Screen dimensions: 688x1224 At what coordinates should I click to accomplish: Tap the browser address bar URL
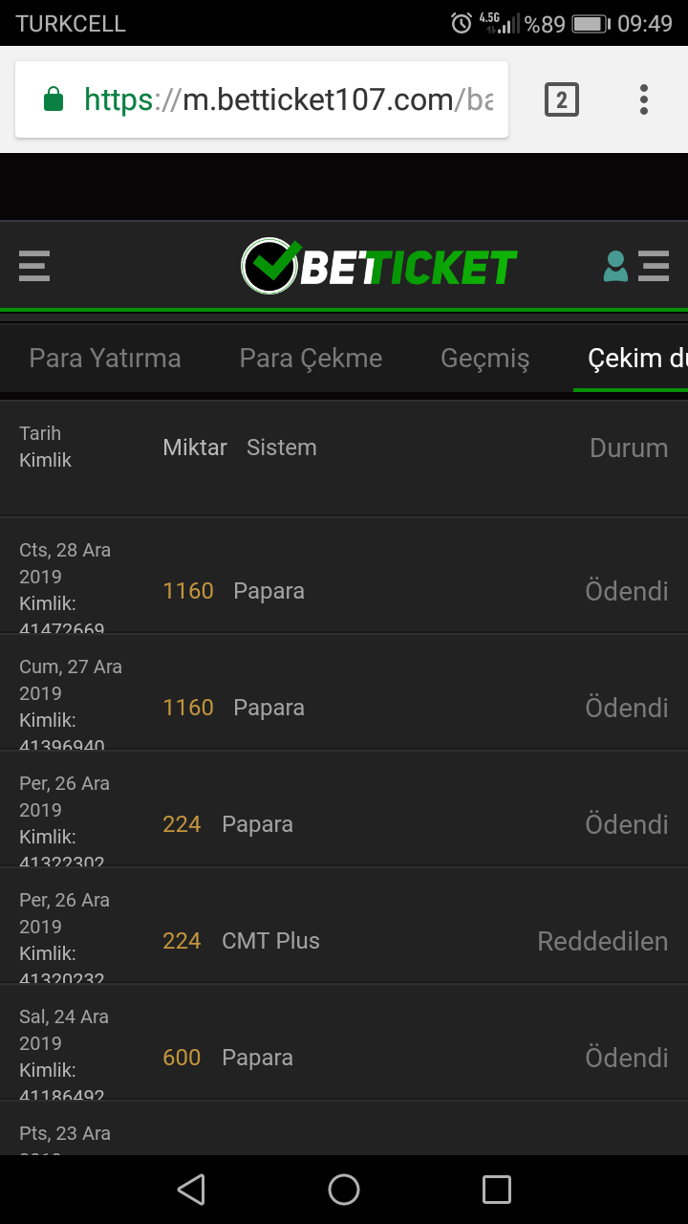[289, 99]
